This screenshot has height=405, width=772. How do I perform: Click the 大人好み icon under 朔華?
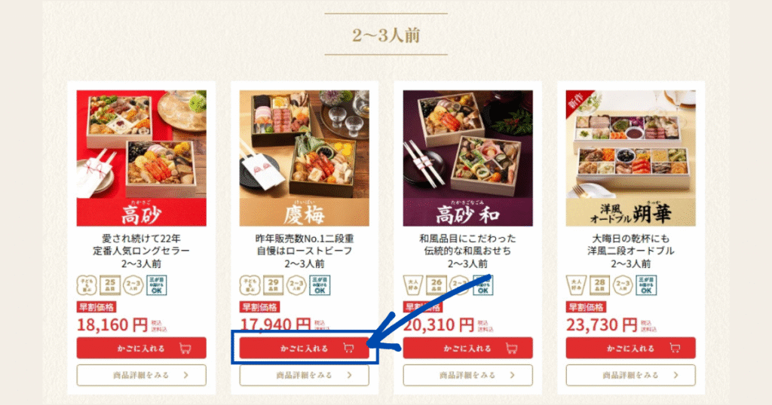click(x=576, y=285)
